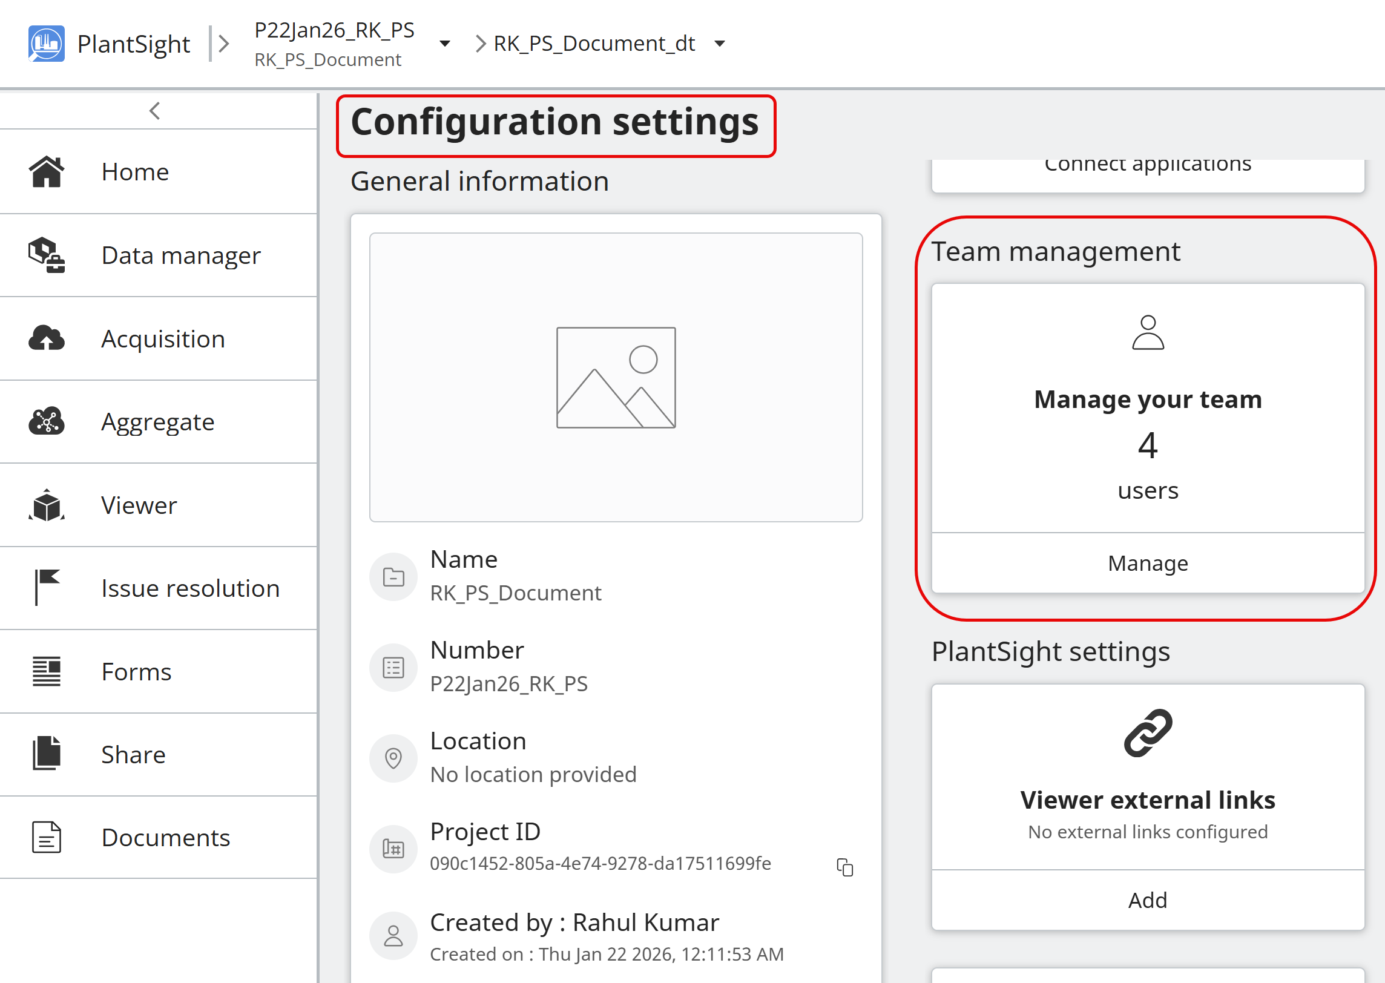Viewport: 1385px width, 983px height.
Task: Open the P22Jan26_RK_PS project dropdown
Action: (444, 44)
